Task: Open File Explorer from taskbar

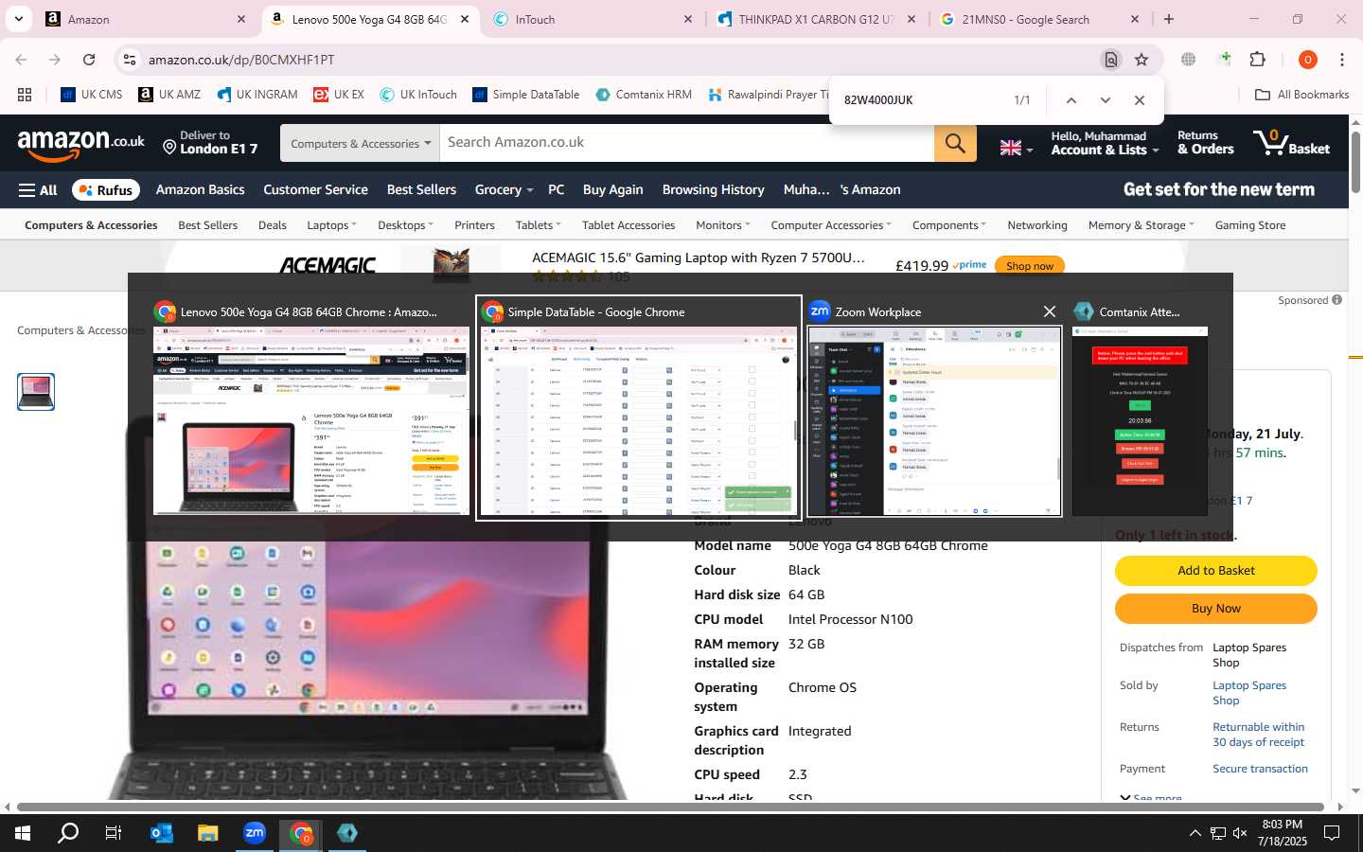Action: [x=207, y=833]
